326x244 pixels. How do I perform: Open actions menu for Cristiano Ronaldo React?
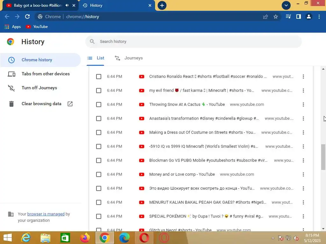tap(303, 77)
